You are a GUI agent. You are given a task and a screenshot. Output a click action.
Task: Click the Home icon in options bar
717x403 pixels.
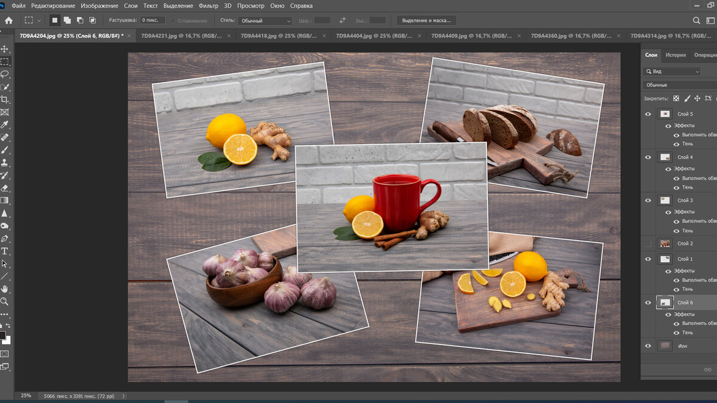point(8,20)
